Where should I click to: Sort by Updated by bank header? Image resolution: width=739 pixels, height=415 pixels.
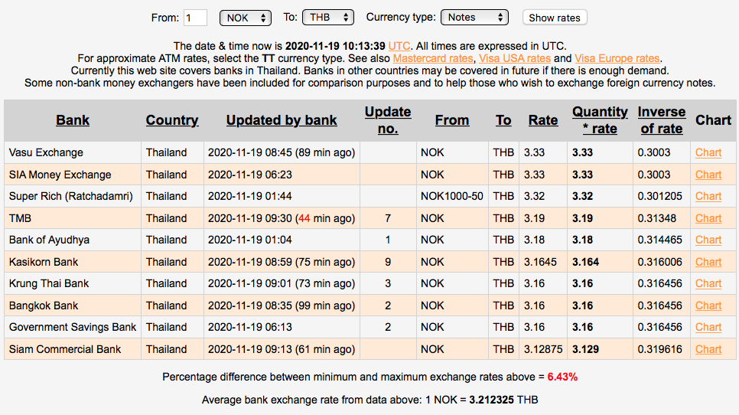coord(282,120)
